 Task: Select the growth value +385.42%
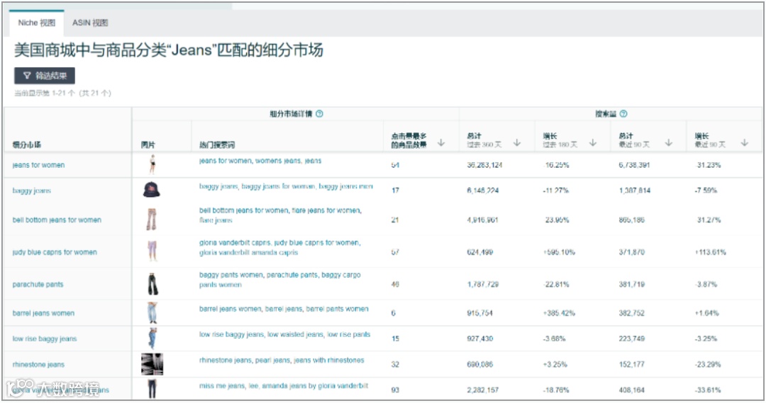click(x=559, y=313)
